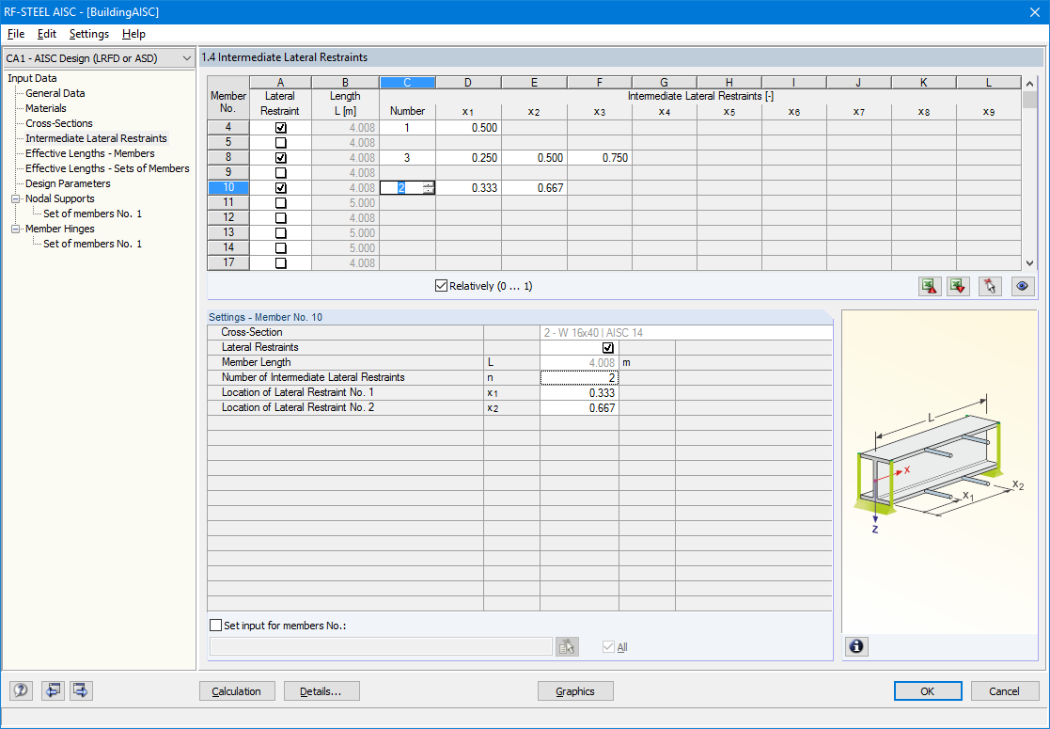This screenshot has height=729, width=1050.
Task: Export table to Excel icon
Action: [x=930, y=286]
